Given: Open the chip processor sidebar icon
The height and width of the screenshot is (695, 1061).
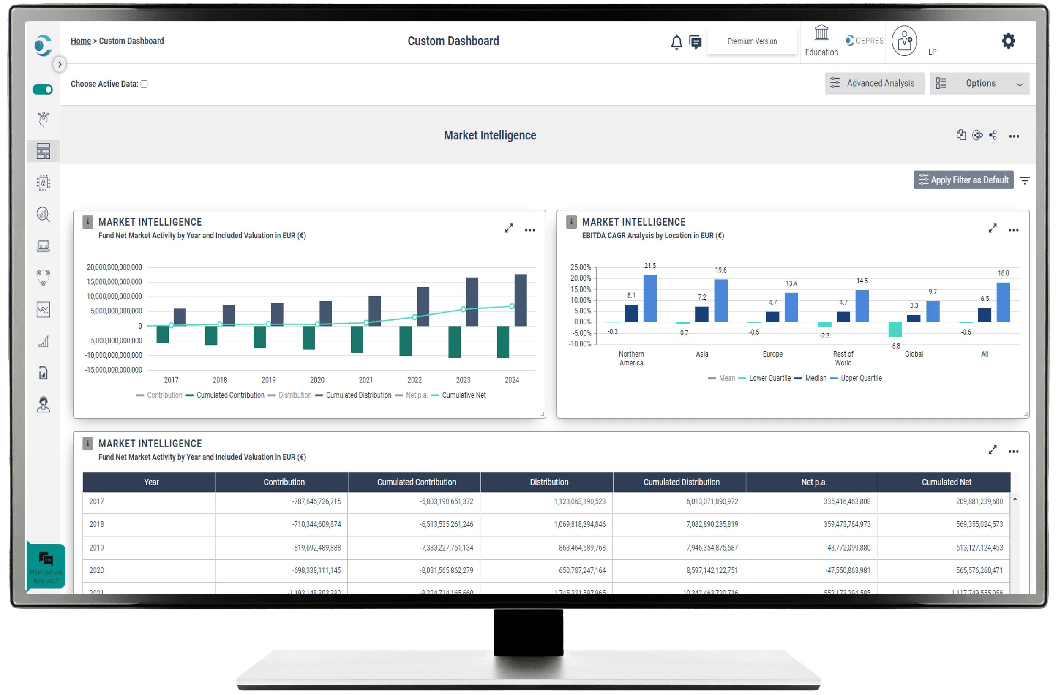Looking at the screenshot, I should 43,183.
